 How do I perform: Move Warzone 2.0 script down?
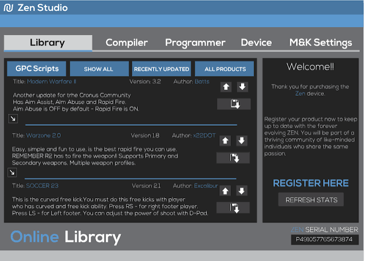coord(242,141)
